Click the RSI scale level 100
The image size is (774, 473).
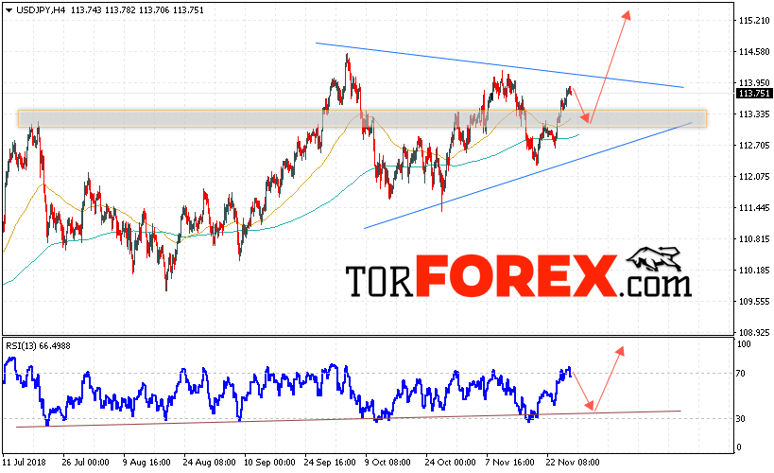click(744, 344)
